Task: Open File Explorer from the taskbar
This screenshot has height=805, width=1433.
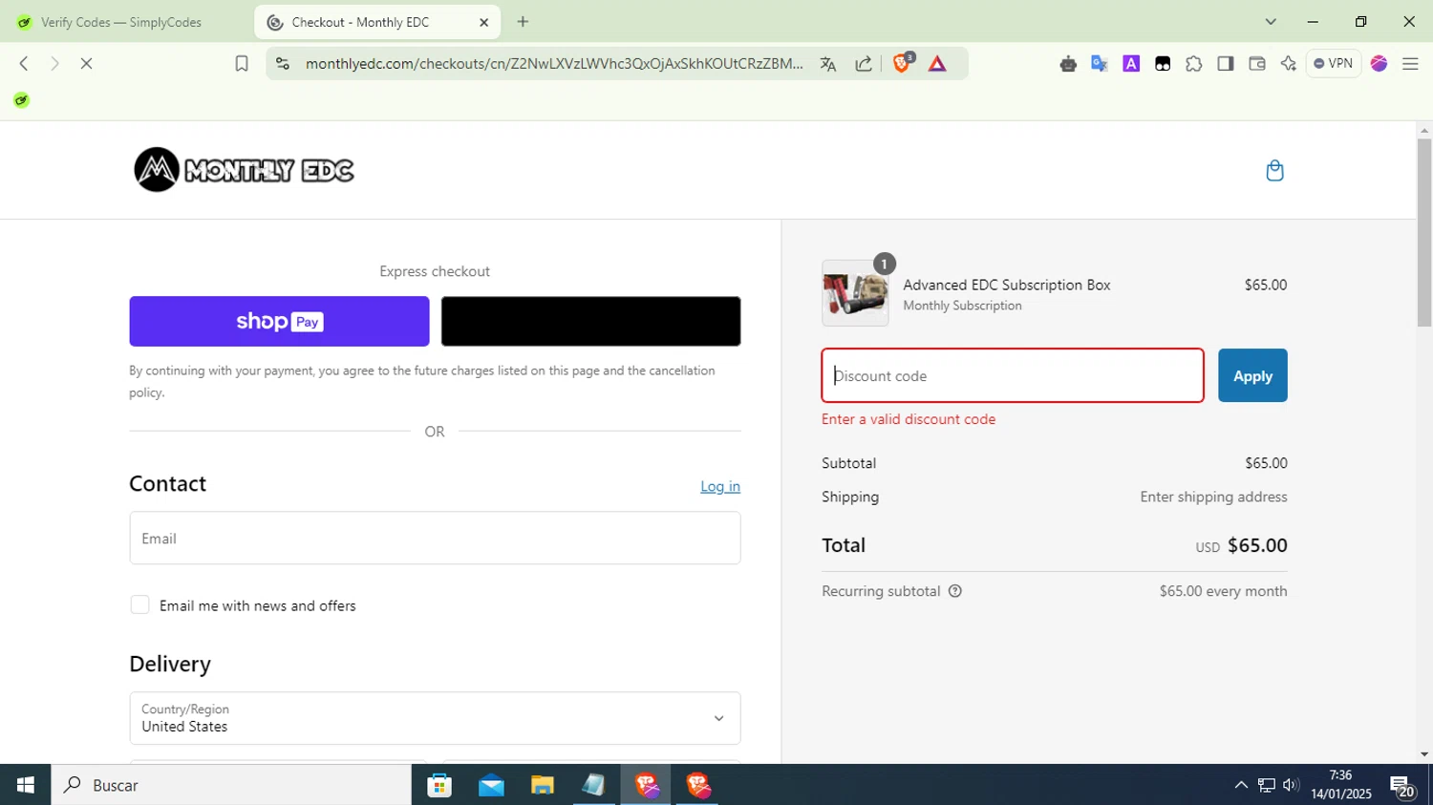Action: pos(543,785)
